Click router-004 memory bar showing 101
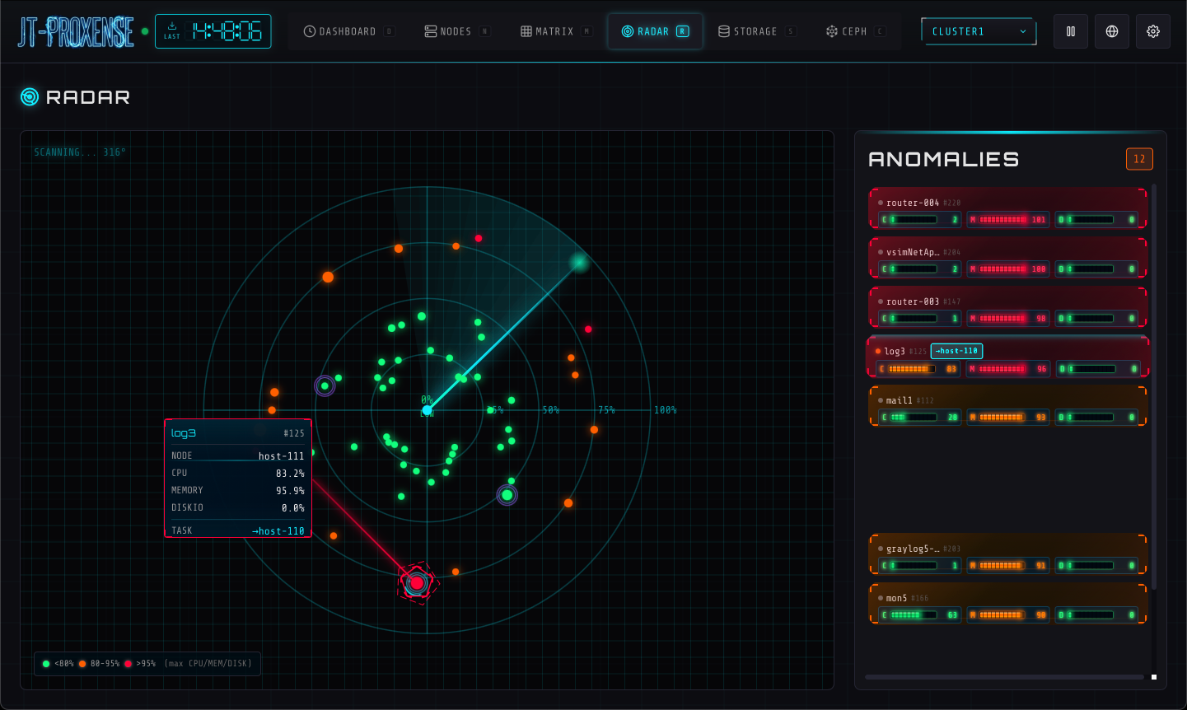Screen dimensions: 1187x710 pyautogui.click(x=1008, y=219)
